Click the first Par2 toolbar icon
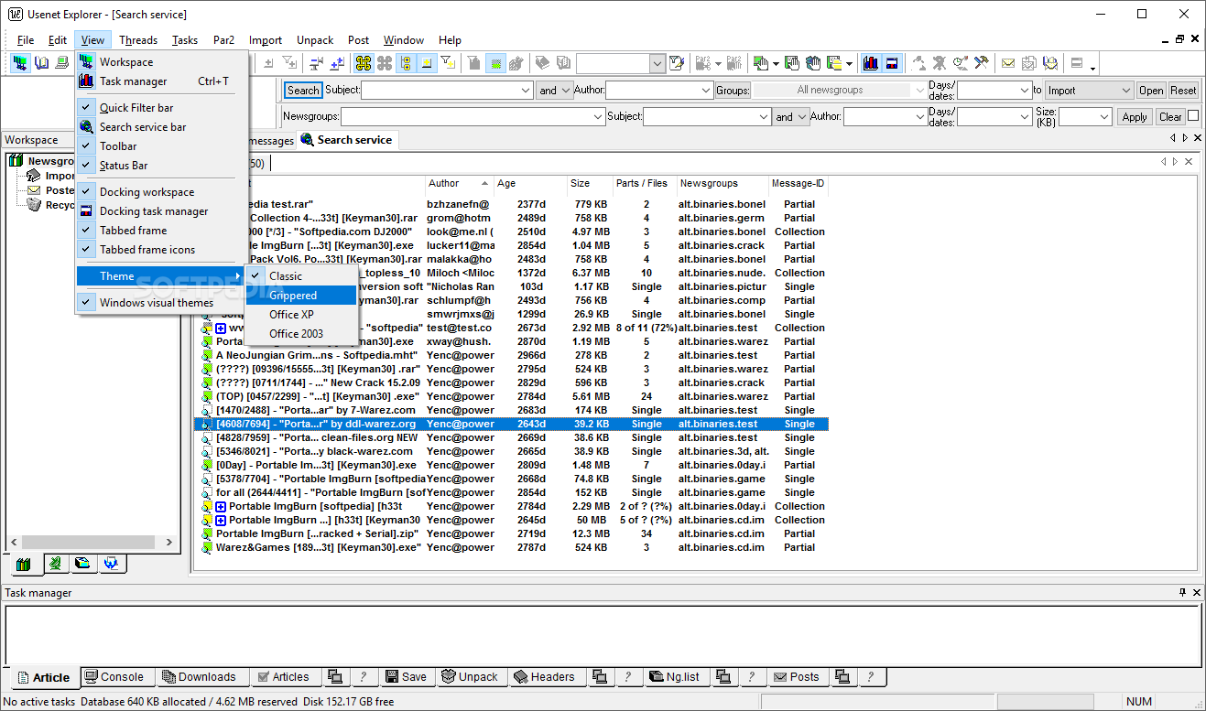 703,63
